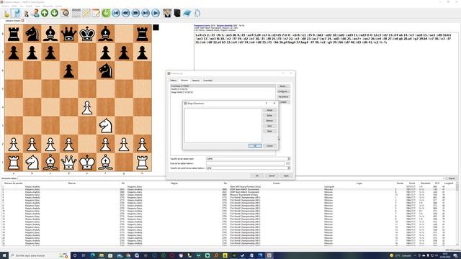
Task: Cancel the directories dialog
Action: point(269,145)
